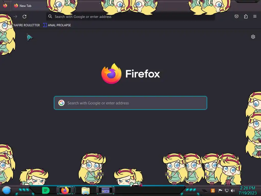Screen dimensions: 261x196
Task: Open the volume speaker tray icon
Action: coord(233,190)
